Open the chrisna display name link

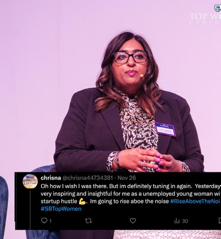point(51,178)
